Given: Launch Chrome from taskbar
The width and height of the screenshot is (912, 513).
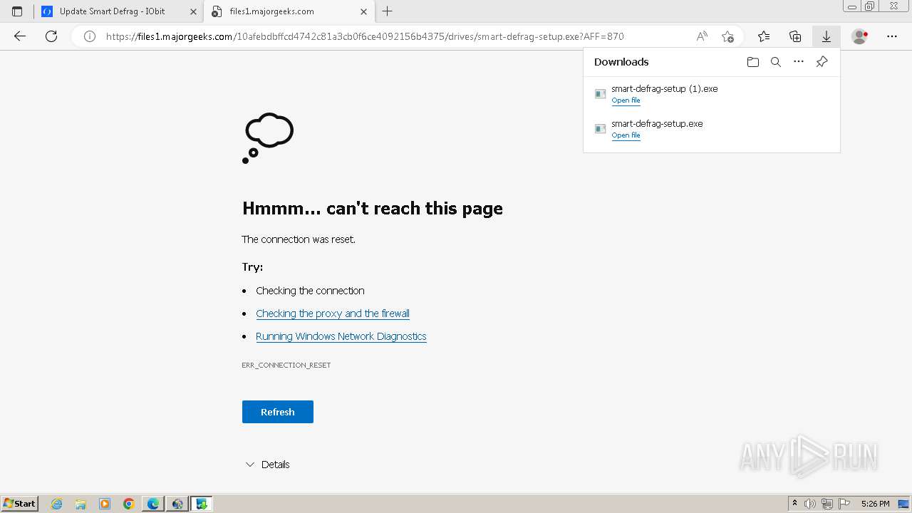Looking at the screenshot, I should pyautogui.click(x=129, y=504).
